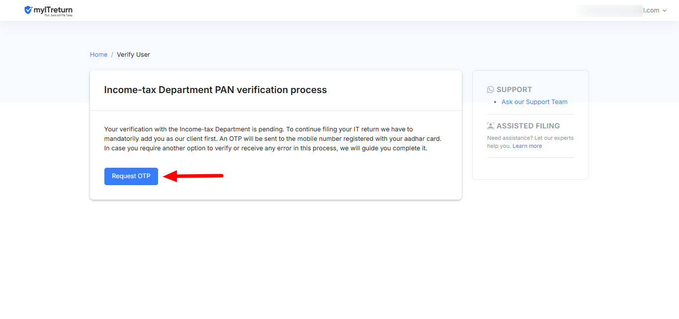
Task: Click the SUPPORT section heading
Action: tap(514, 90)
